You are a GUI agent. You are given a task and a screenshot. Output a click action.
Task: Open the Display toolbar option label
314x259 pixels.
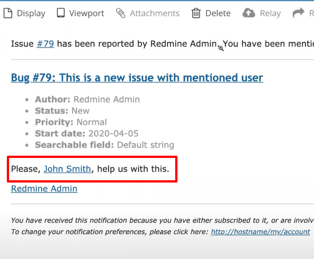(31, 13)
